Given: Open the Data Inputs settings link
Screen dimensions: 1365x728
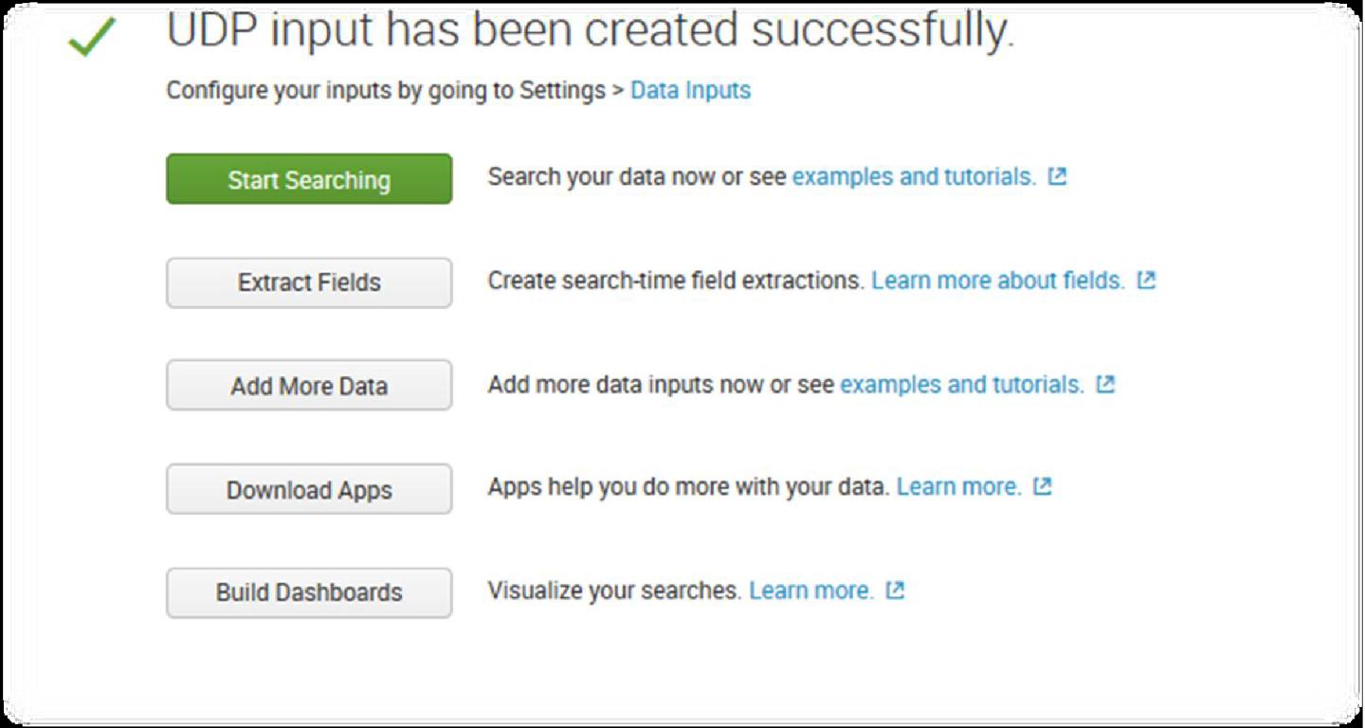Looking at the screenshot, I should (690, 90).
